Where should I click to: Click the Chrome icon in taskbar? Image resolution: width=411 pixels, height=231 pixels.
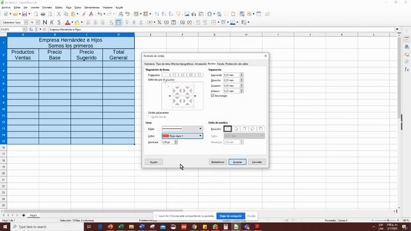click(194, 227)
